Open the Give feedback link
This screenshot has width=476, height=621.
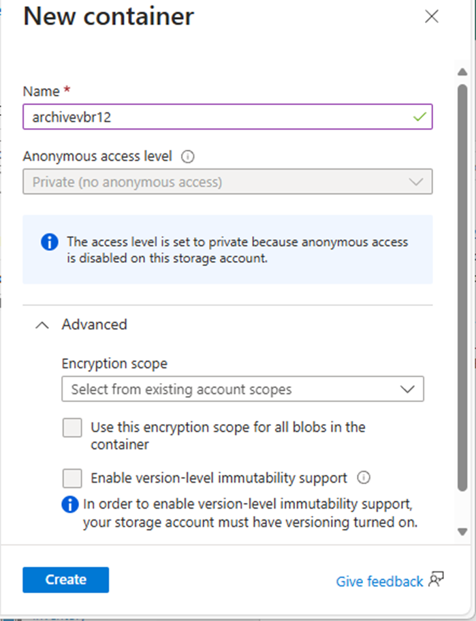[x=379, y=581]
